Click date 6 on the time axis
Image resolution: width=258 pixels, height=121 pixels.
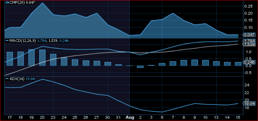pos(162,117)
